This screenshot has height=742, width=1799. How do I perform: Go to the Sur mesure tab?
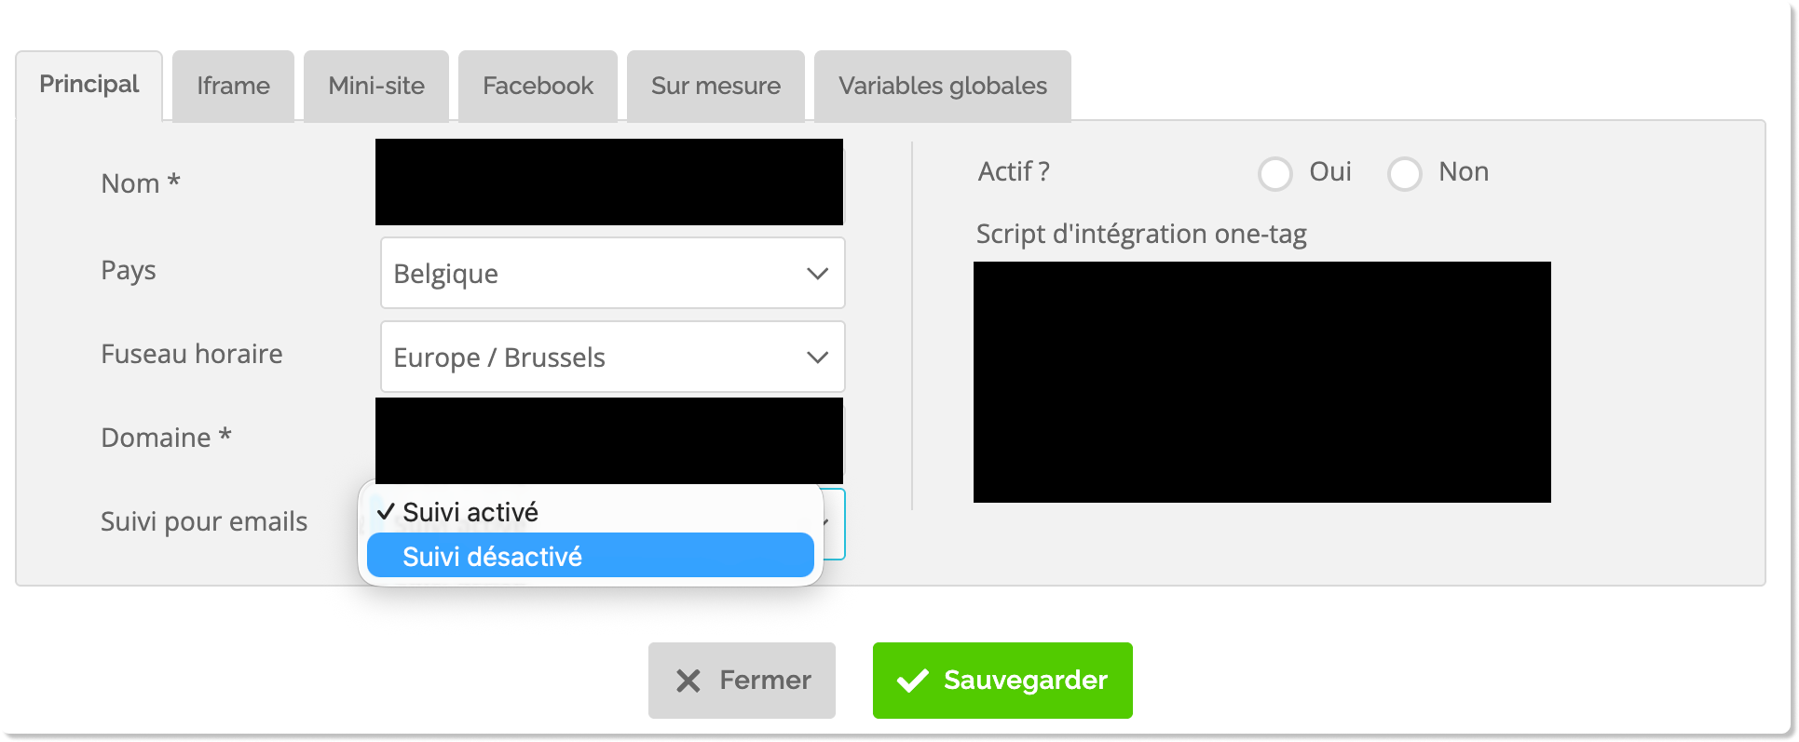point(716,86)
